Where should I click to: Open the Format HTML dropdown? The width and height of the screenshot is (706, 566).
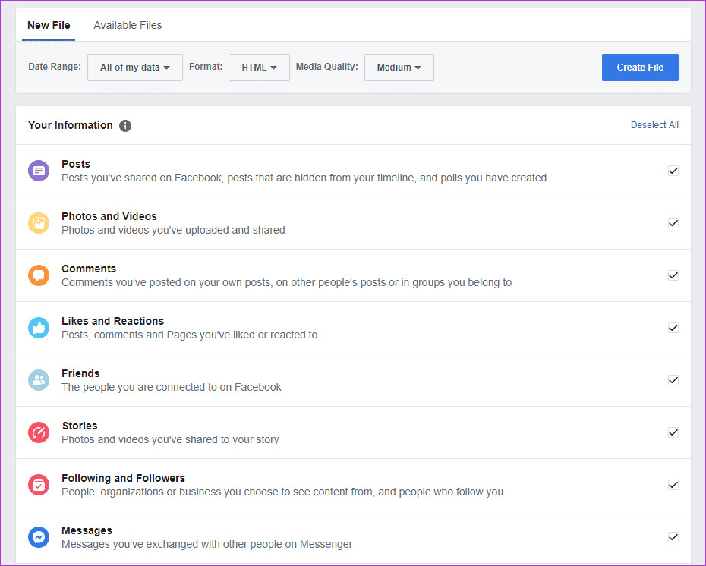[259, 68]
